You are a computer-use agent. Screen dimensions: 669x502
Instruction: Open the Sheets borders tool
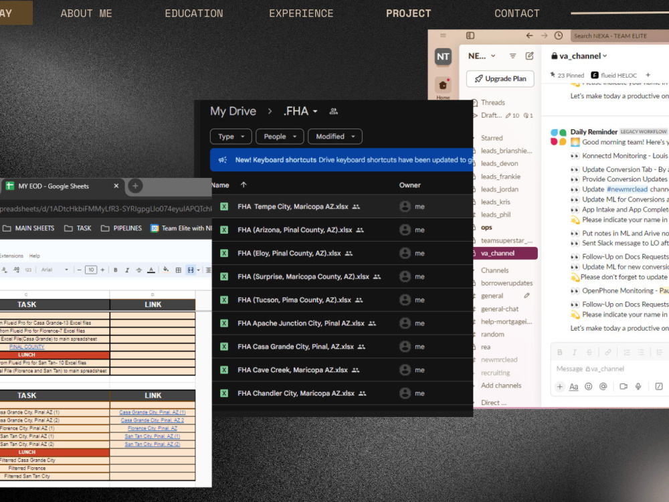pyautogui.click(x=179, y=270)
